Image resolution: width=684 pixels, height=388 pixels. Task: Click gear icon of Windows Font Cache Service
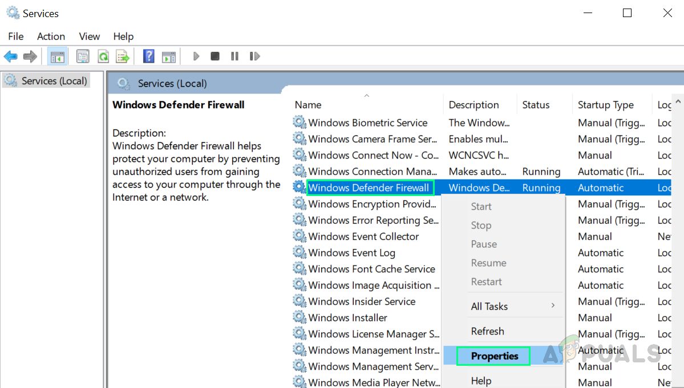point(299,269)
